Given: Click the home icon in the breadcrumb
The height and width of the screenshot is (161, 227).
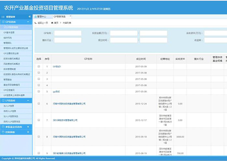Looking at the screenshot, I should [52, 23].
